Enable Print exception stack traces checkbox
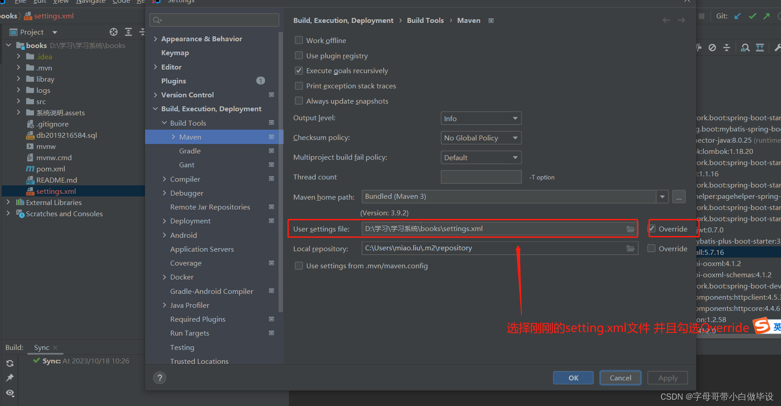The width and height of the screenshot is (781, 406). 299,86
